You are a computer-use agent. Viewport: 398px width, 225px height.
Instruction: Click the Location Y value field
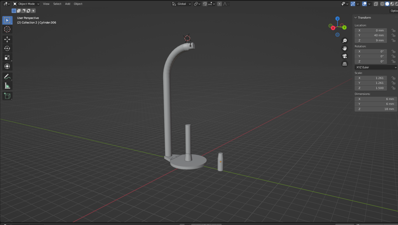point(370,35)
